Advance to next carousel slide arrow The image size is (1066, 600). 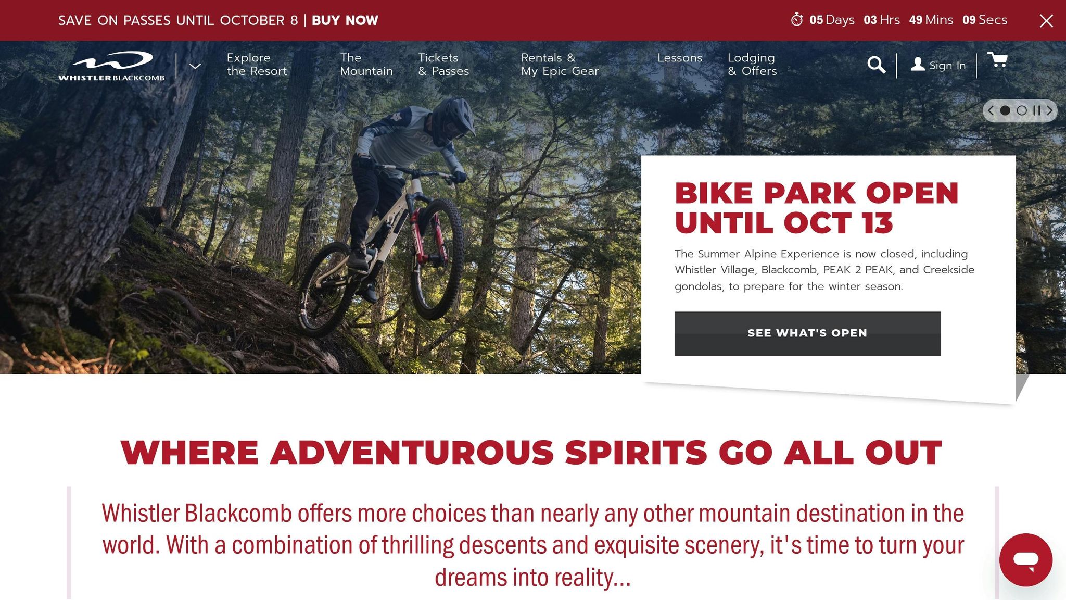pyautogui.click(x=1050, y=110)
